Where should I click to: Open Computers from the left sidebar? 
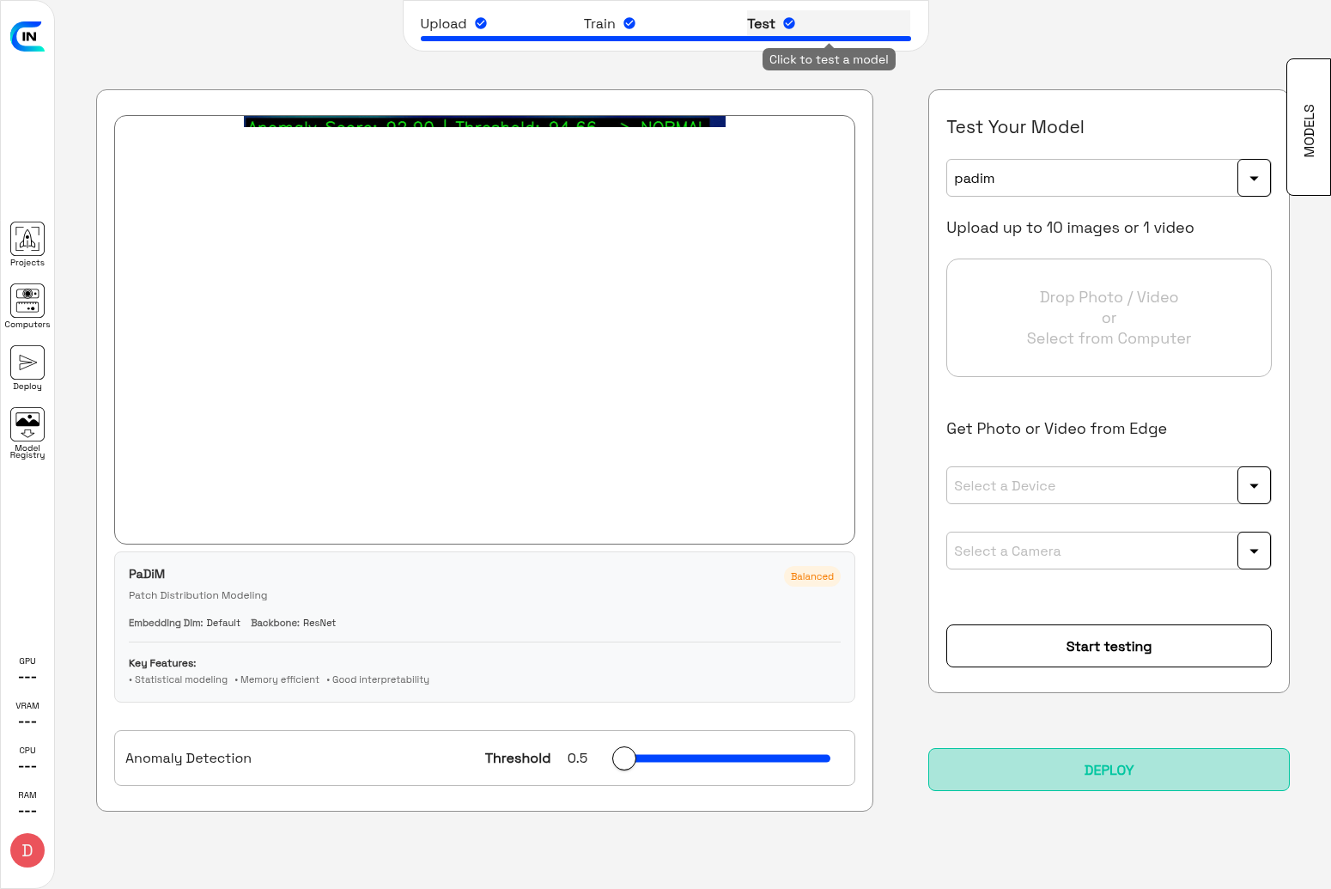(x=27, y=305)
